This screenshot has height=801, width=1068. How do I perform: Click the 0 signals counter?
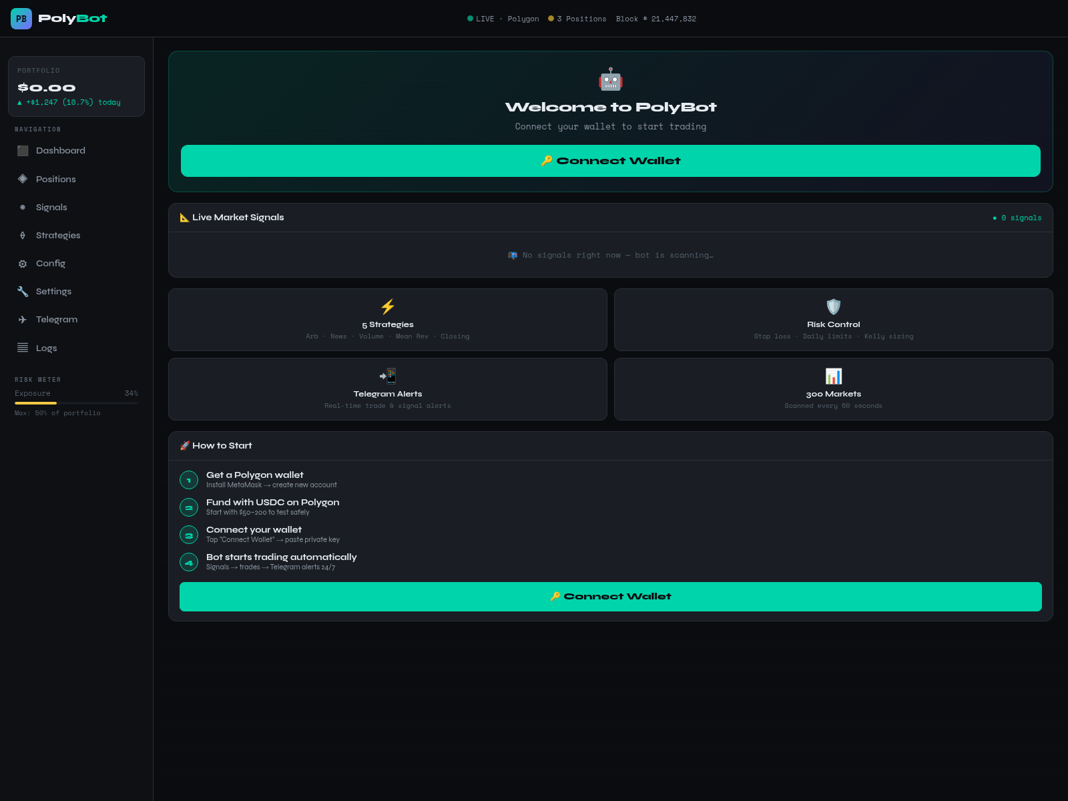tap(1017, 218)
